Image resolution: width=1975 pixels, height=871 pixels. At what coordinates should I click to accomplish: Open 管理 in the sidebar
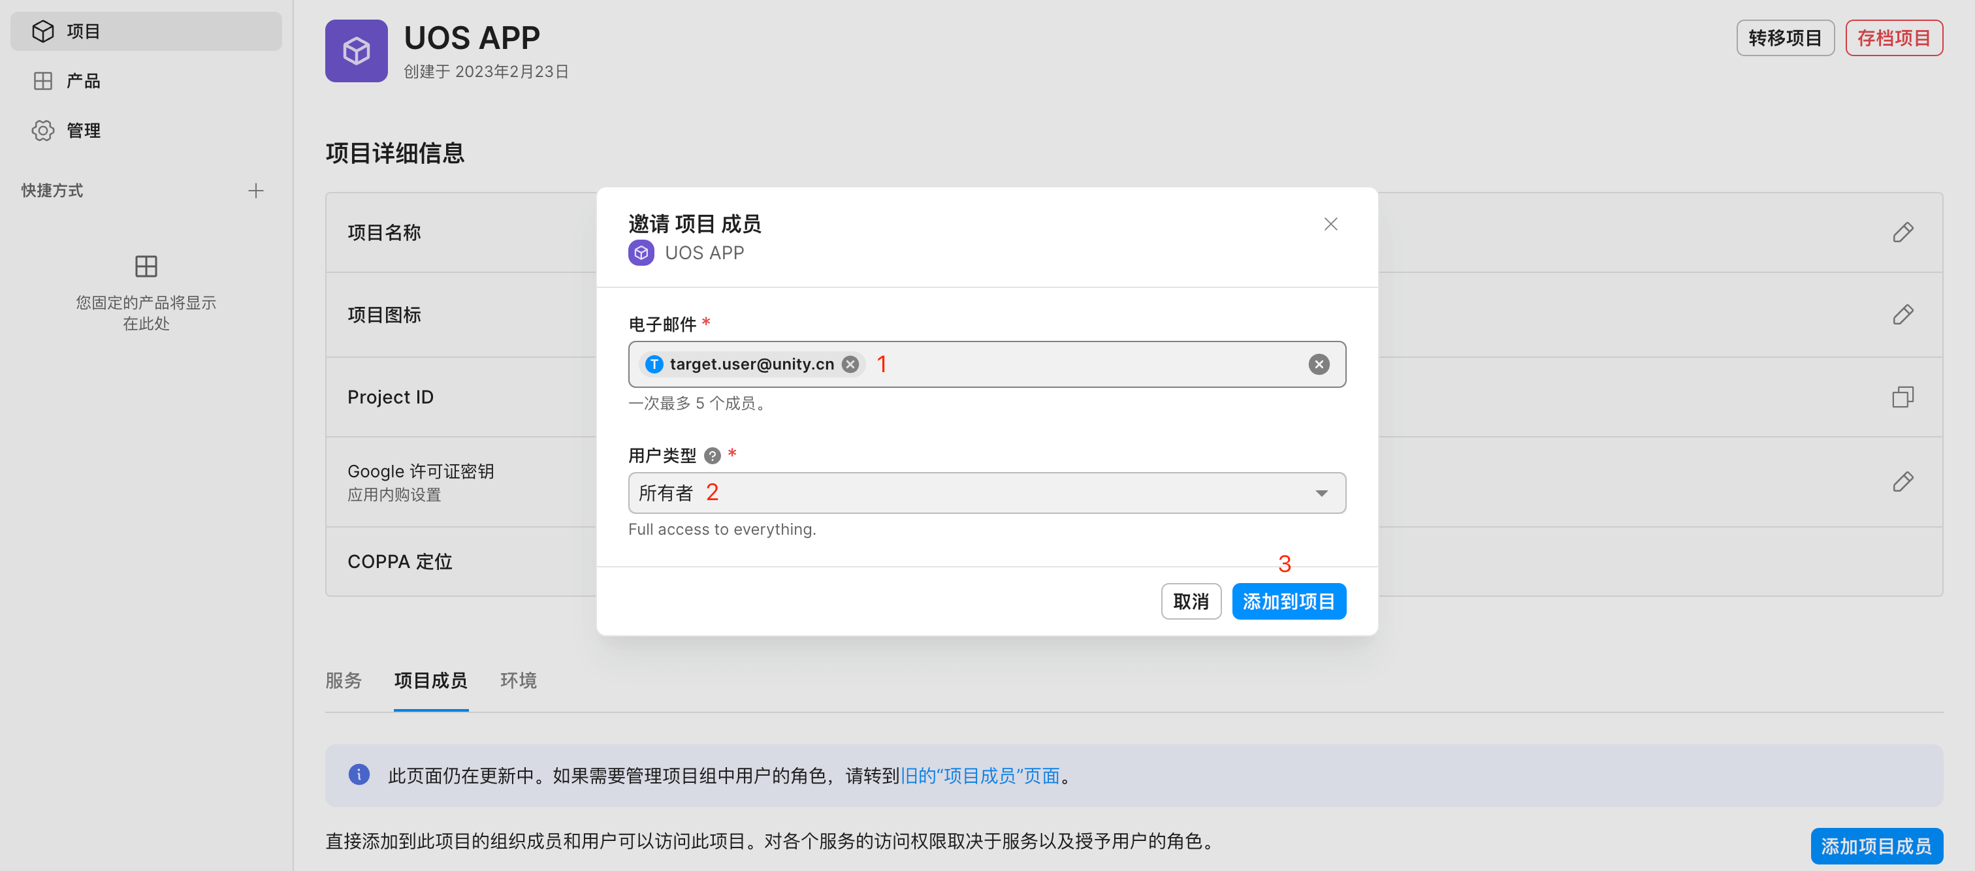point(83,131)
